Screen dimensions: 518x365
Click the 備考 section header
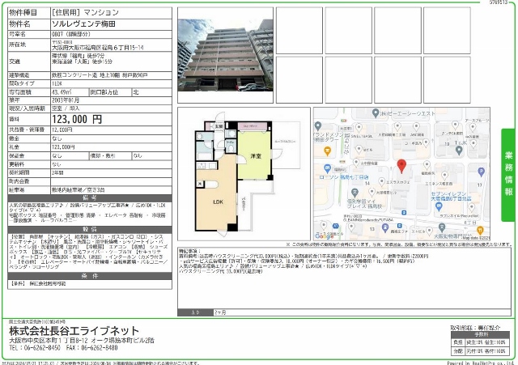click(90, 198)
